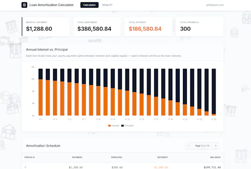Click the PAYMENT column header
This screenshot has height=169, width=251.
coord(77,157)
